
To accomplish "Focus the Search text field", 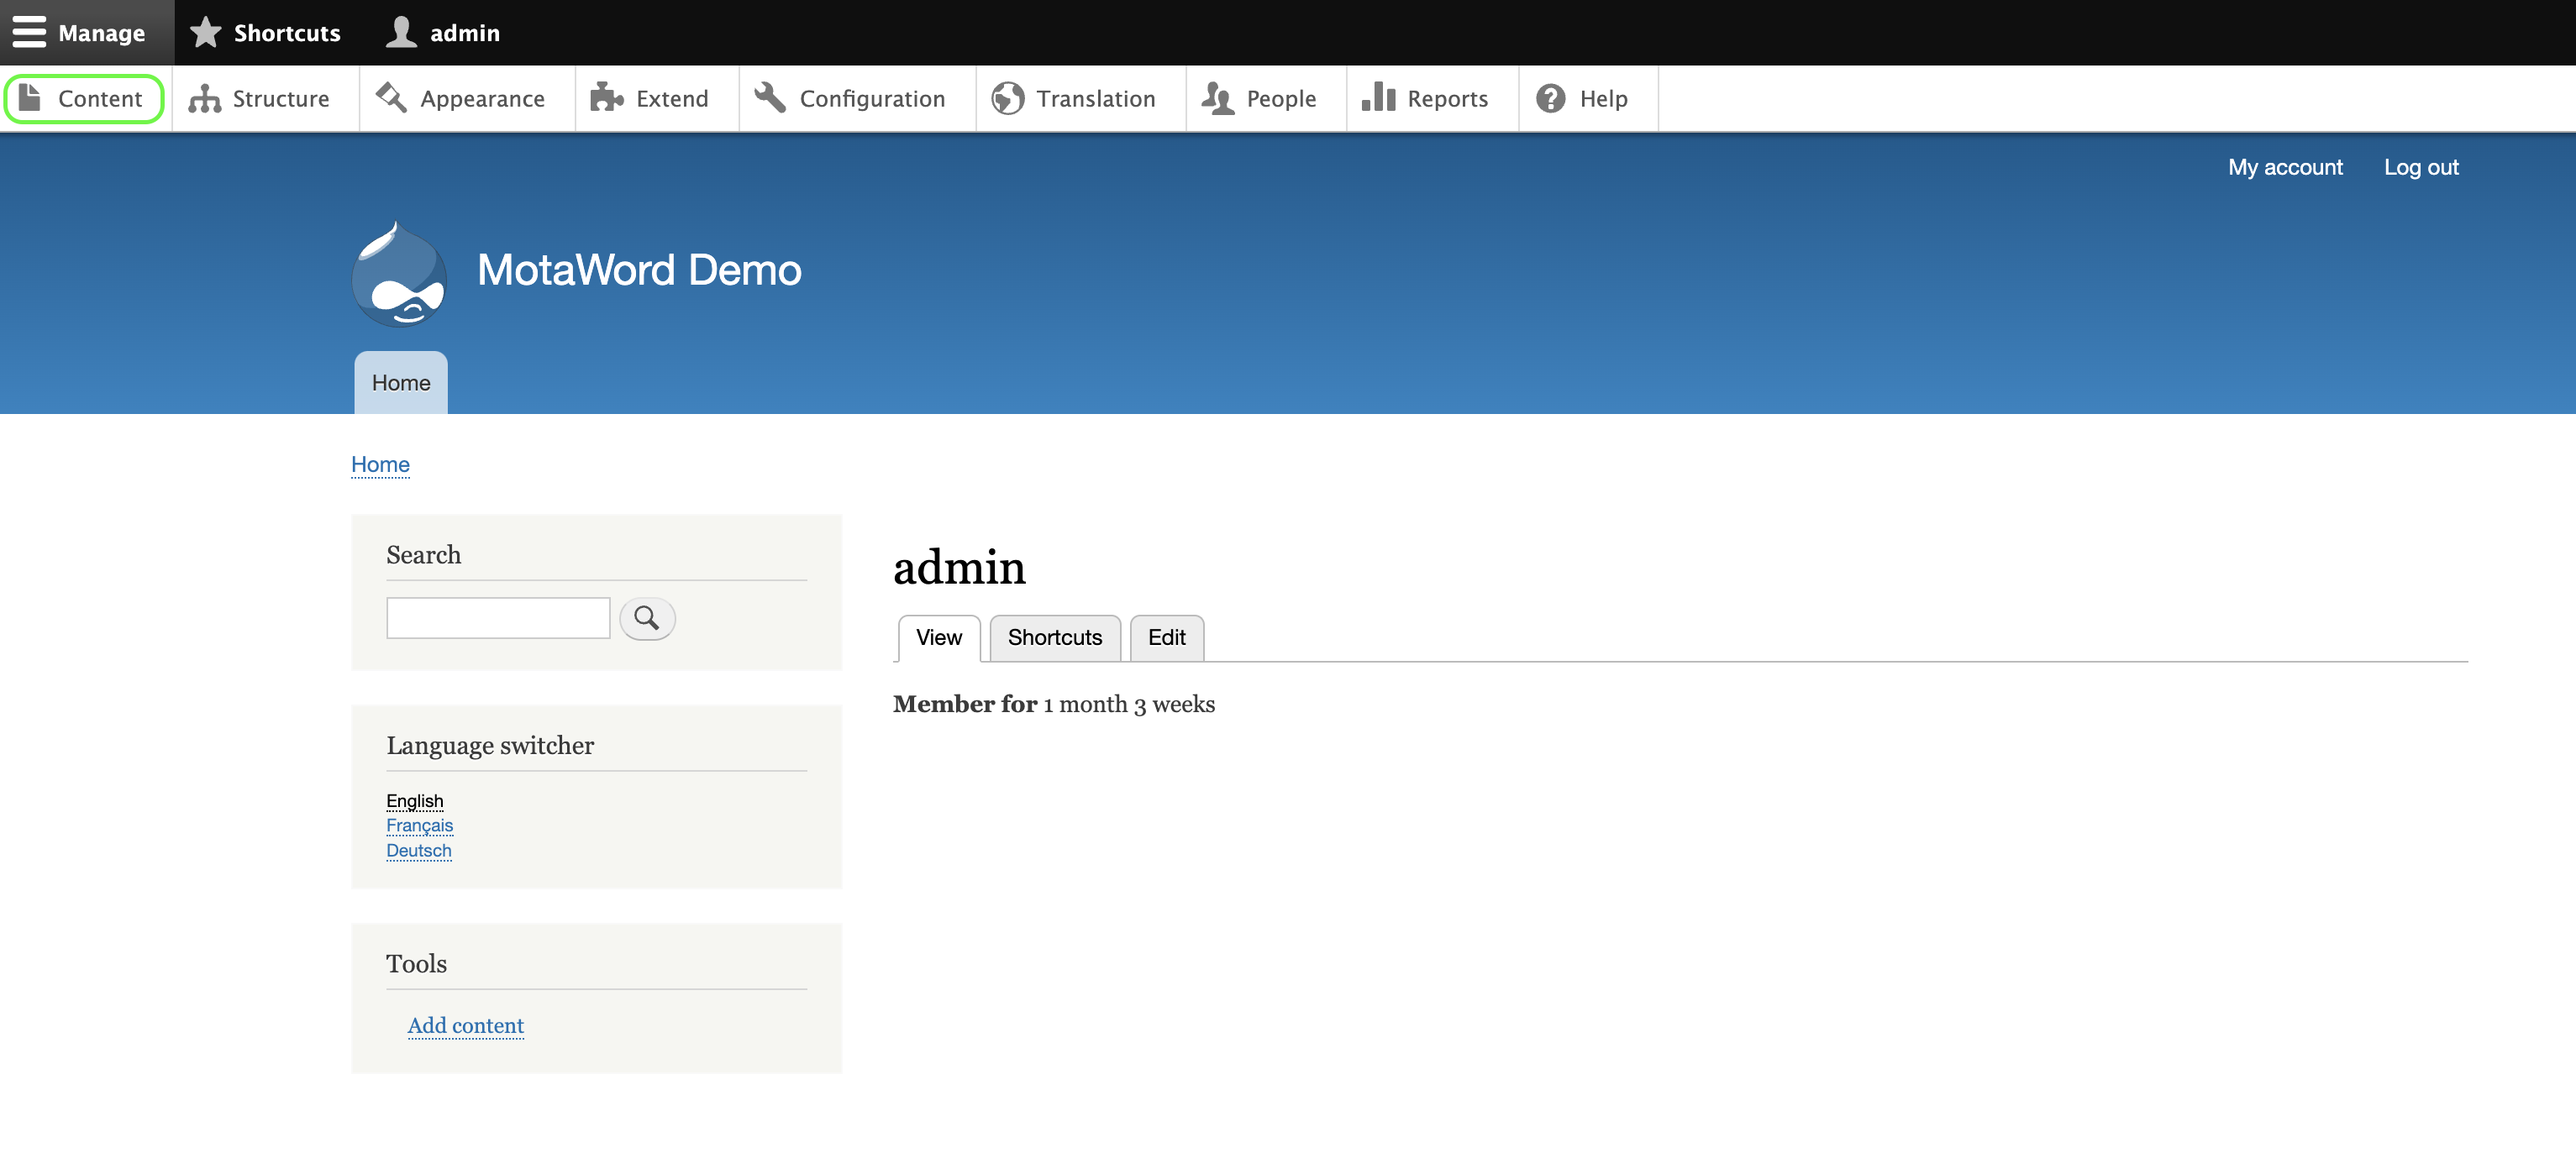I will [498, 617].
